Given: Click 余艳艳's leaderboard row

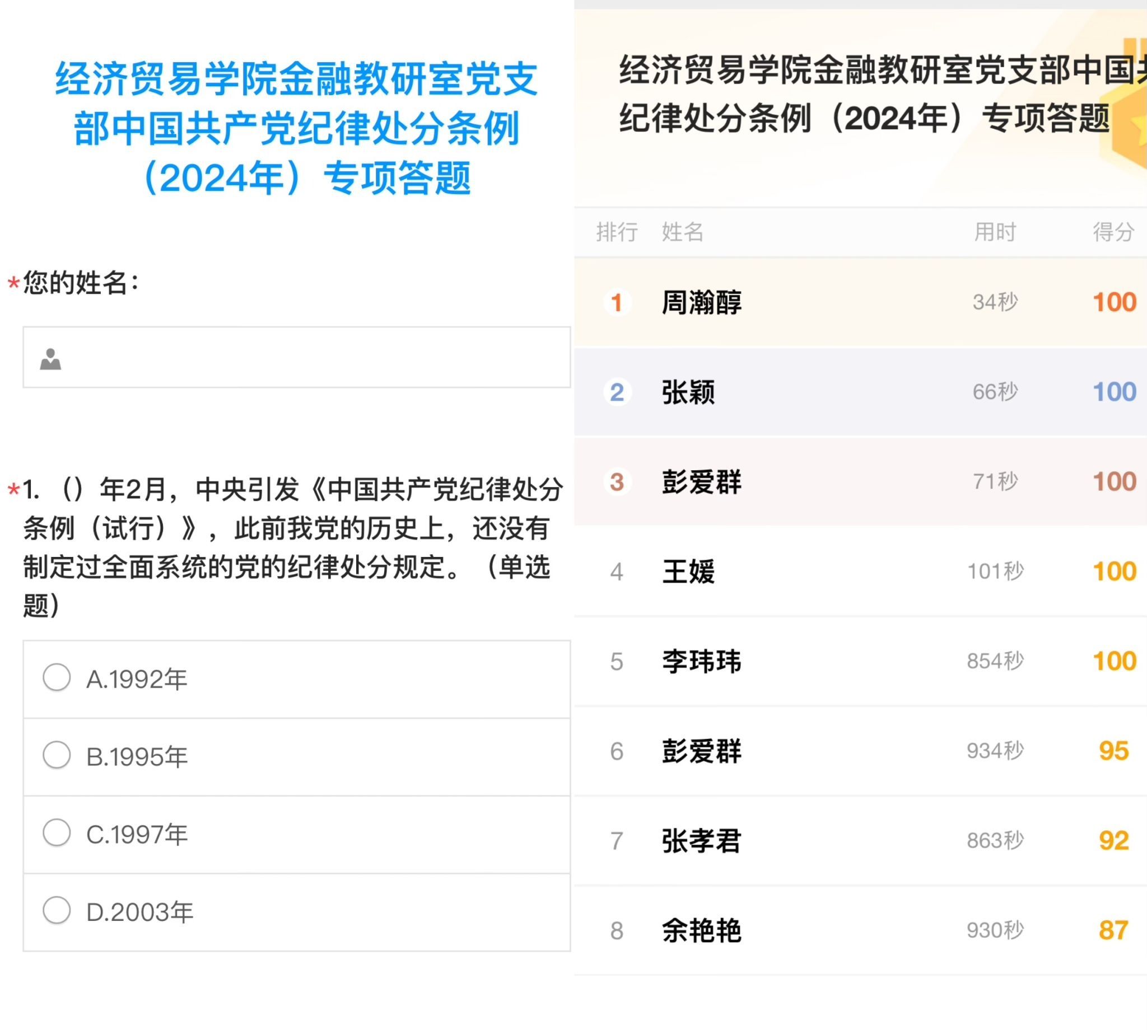Looking at the screenshot, I should (702, 930).
